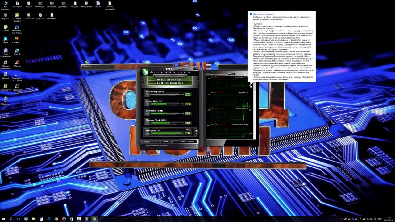Open the Skype desktop shortcut
395x222 pixels.
[x=6, y=40]
